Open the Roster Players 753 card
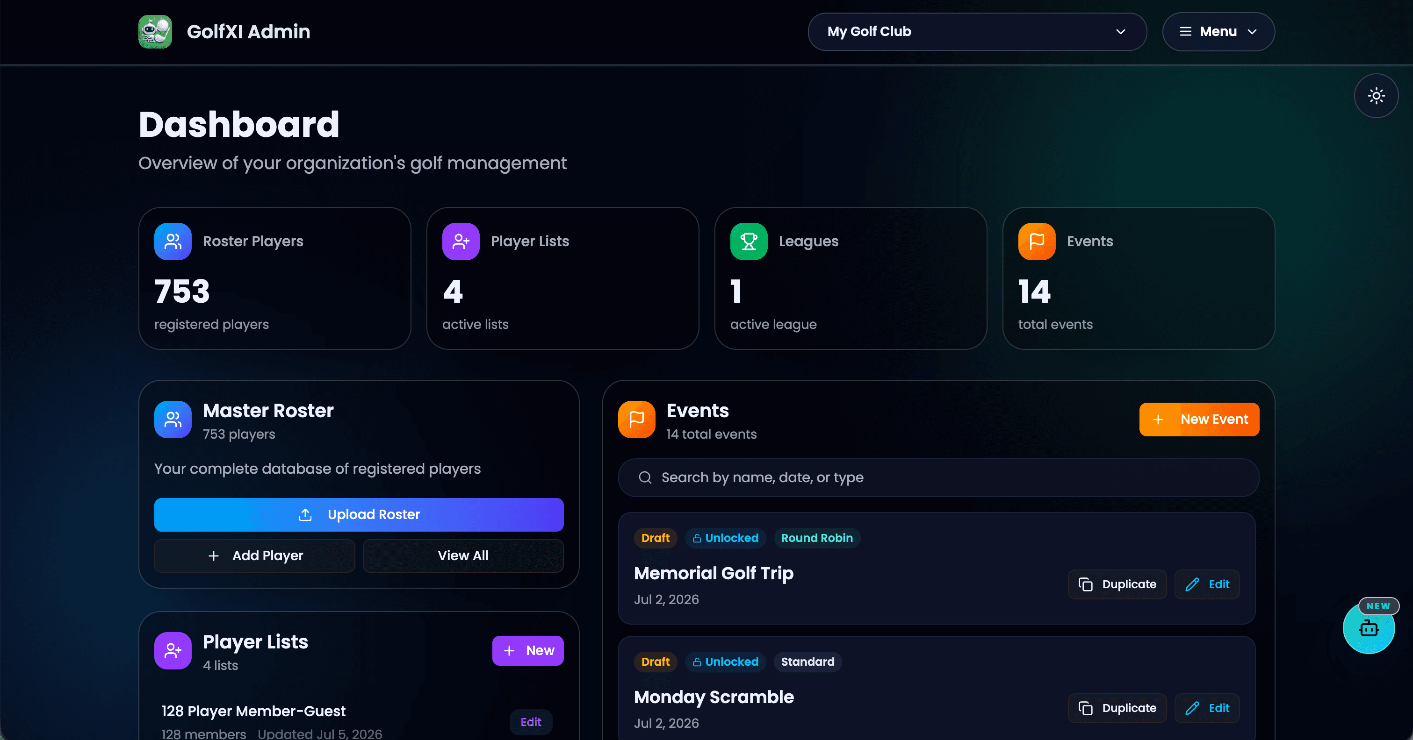This screenshot has width=1413, height=740. coord(275,278)
